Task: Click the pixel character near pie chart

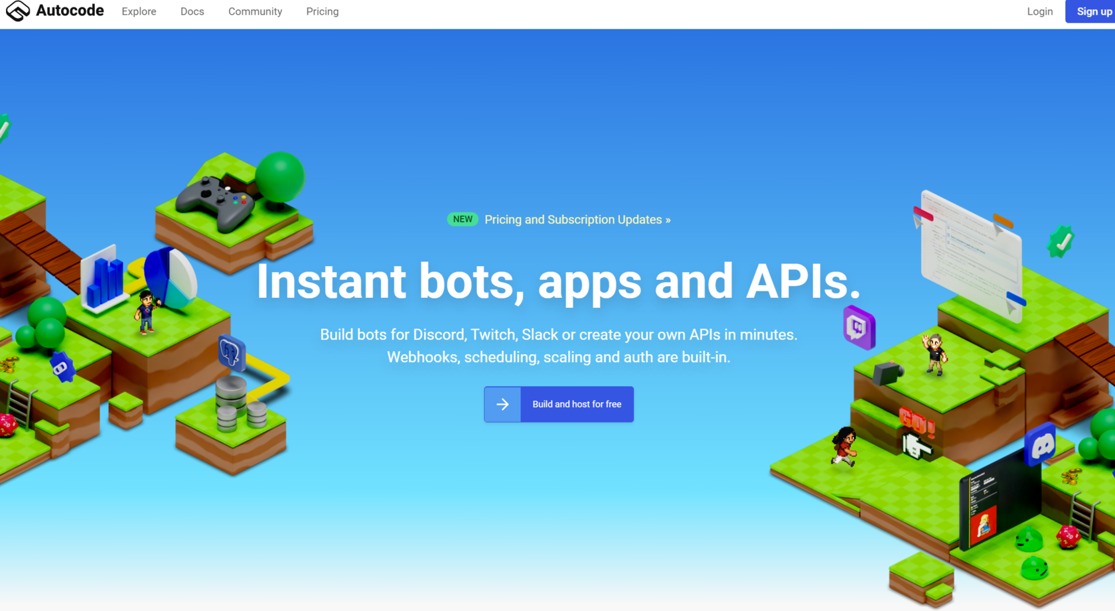Action: coord(146,312)
